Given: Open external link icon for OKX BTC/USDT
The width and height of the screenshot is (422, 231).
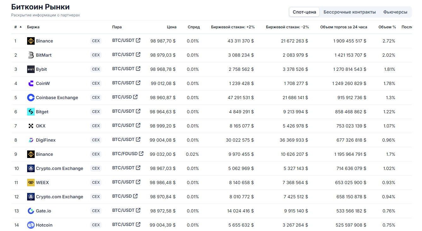Looking at the screenshot, I should click(138, 125).
